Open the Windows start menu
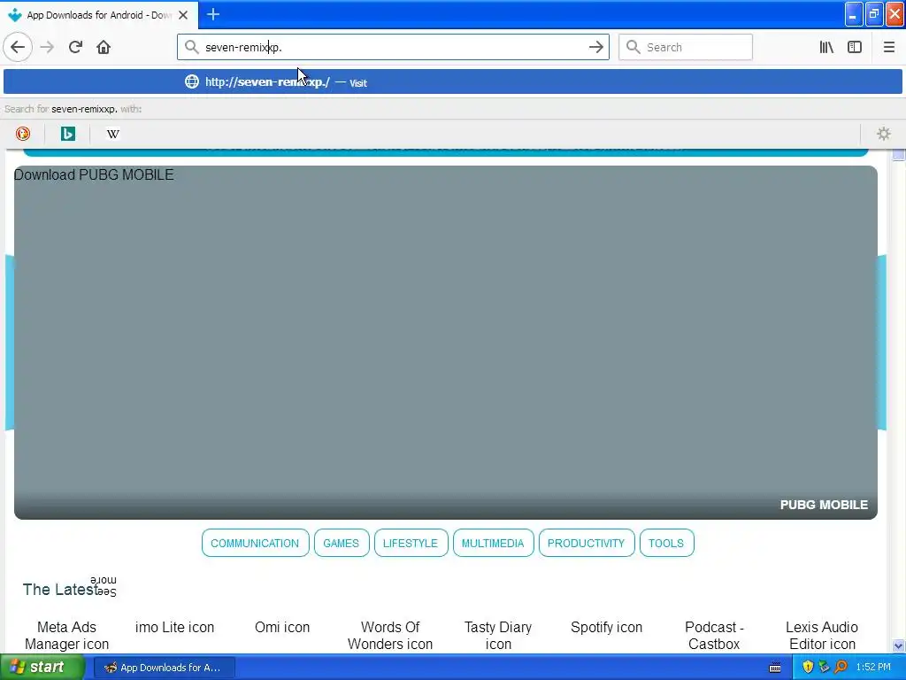The image size is (906, 680). click(42, 667)
